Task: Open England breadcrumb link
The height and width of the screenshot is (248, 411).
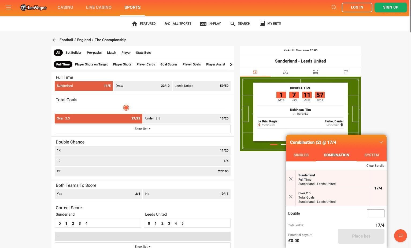Action: point(84,40)
